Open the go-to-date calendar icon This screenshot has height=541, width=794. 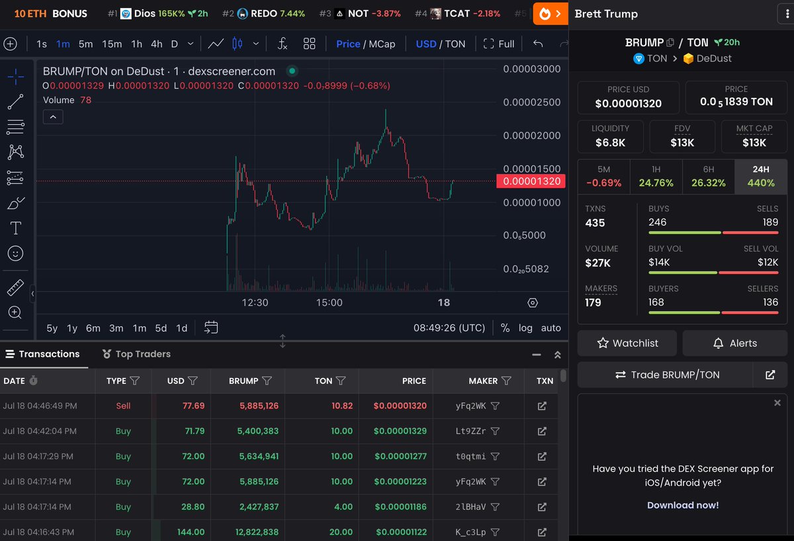point(211,327)
